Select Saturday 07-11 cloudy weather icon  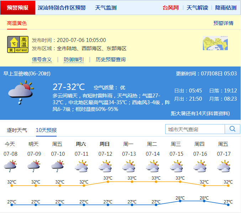pyautogui.click(x=82, y=166)
